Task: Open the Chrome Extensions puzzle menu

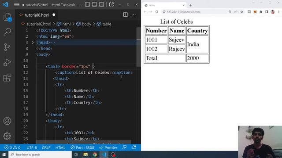Action: 261,12
